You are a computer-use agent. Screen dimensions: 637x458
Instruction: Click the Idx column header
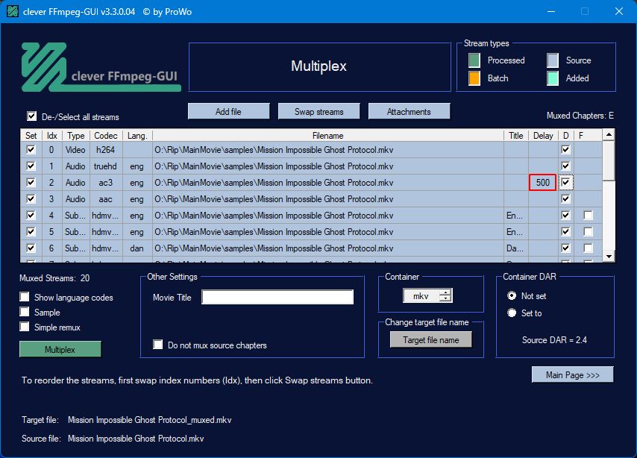coord(52,135)
